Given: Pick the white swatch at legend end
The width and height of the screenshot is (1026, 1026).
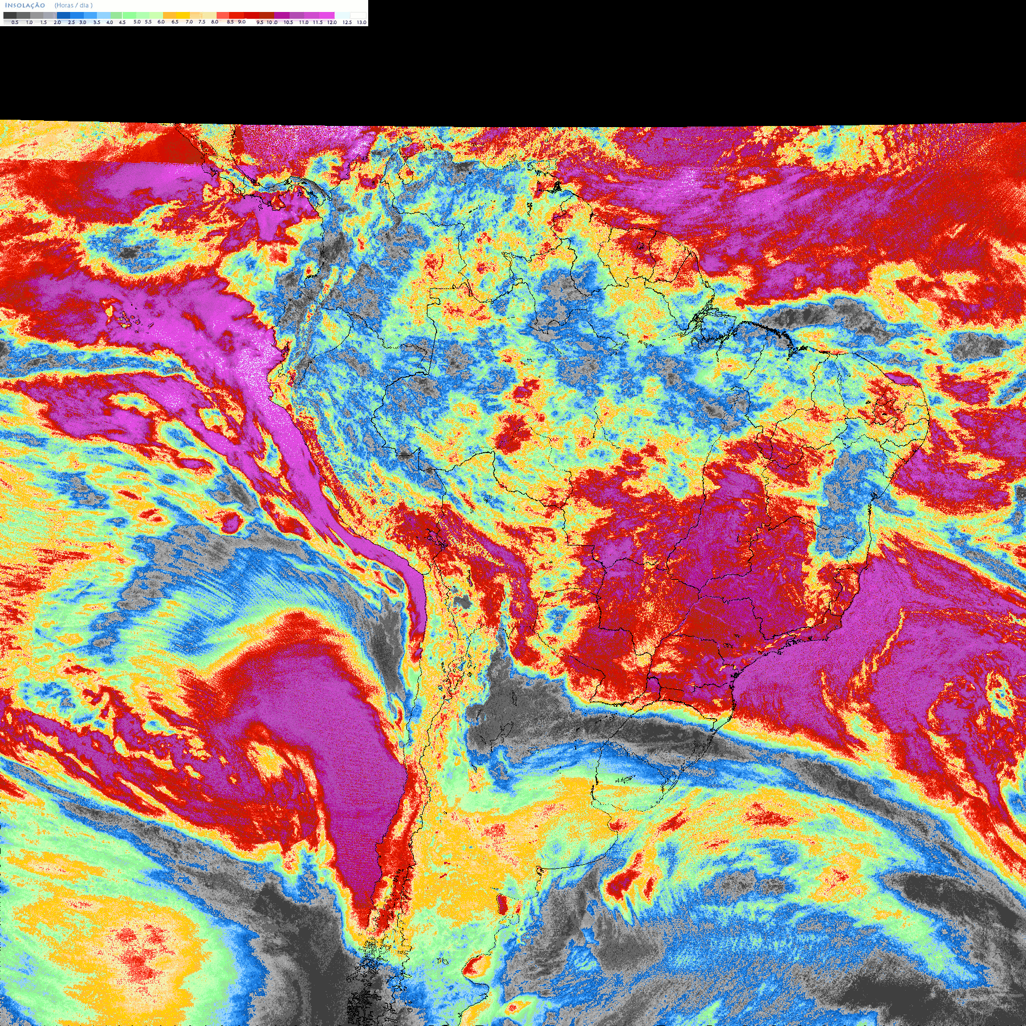Looking at the screenshot, I should point(358,15).
